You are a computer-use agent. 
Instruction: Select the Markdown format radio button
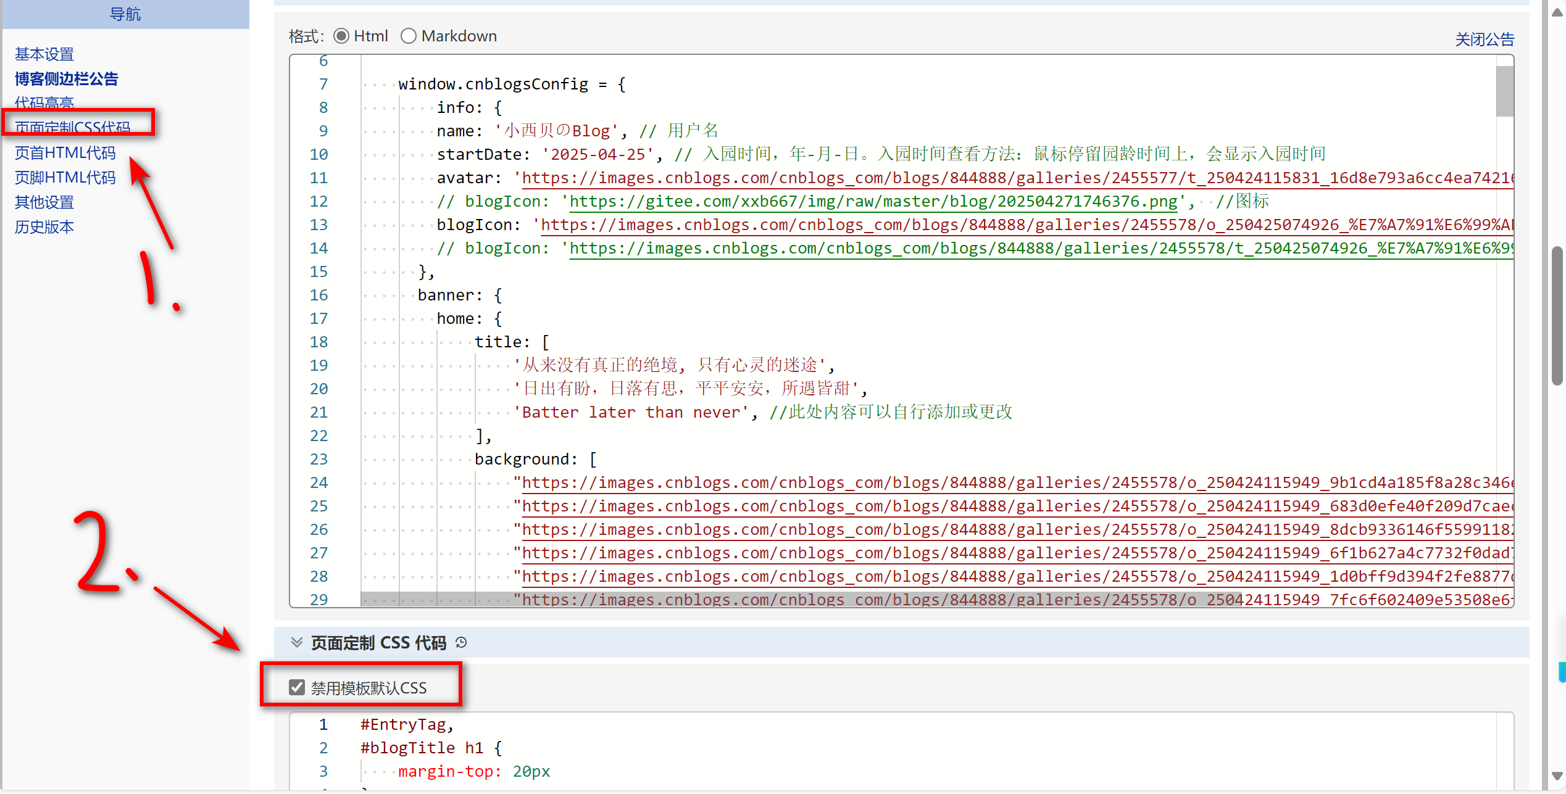[x=409, y=36]
